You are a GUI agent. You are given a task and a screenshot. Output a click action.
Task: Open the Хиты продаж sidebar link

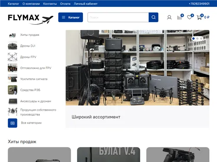[30, 35]
